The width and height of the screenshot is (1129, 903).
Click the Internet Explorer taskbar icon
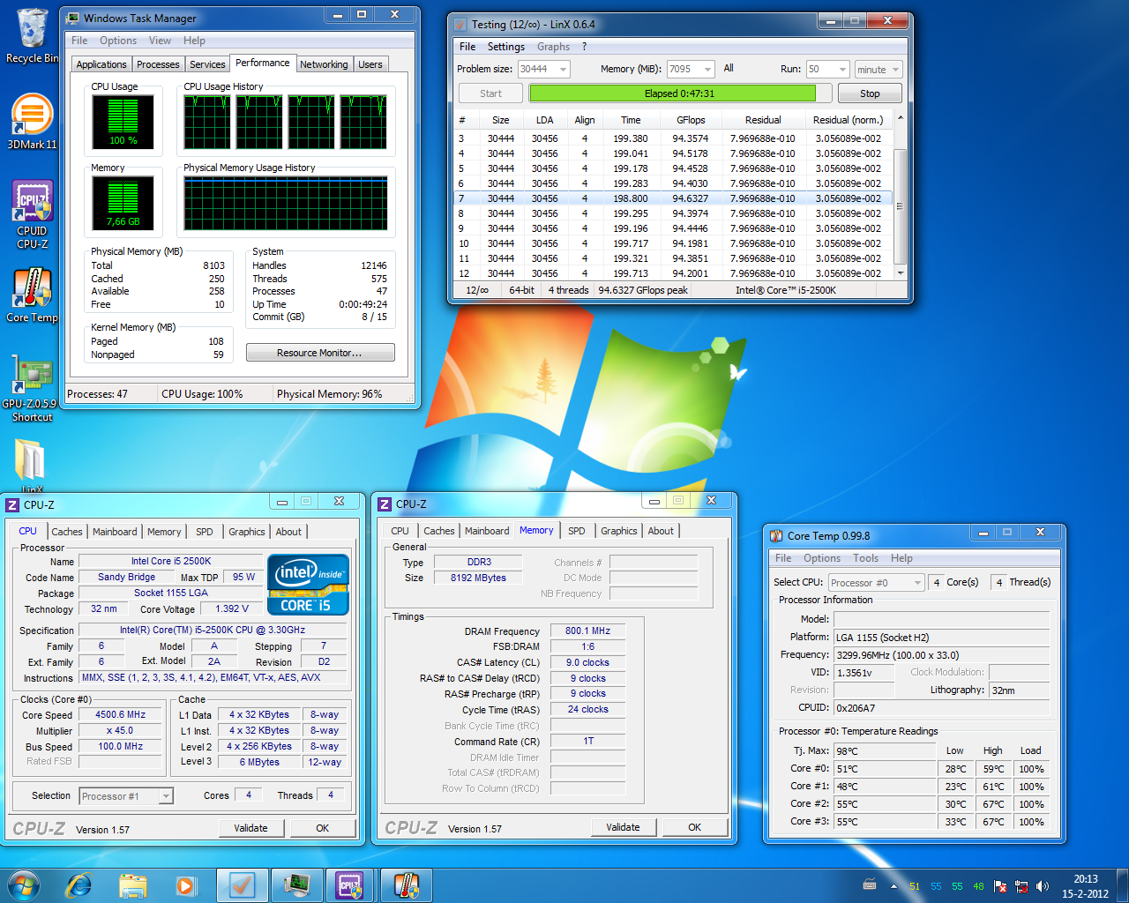pyautogui.click(x=79, y=884)
